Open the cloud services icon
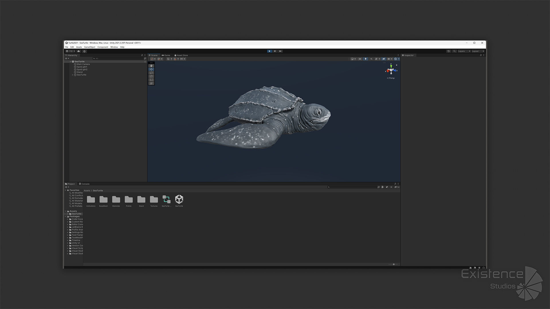The width and height of the screenshot is (550, 309). click(78, 51)
